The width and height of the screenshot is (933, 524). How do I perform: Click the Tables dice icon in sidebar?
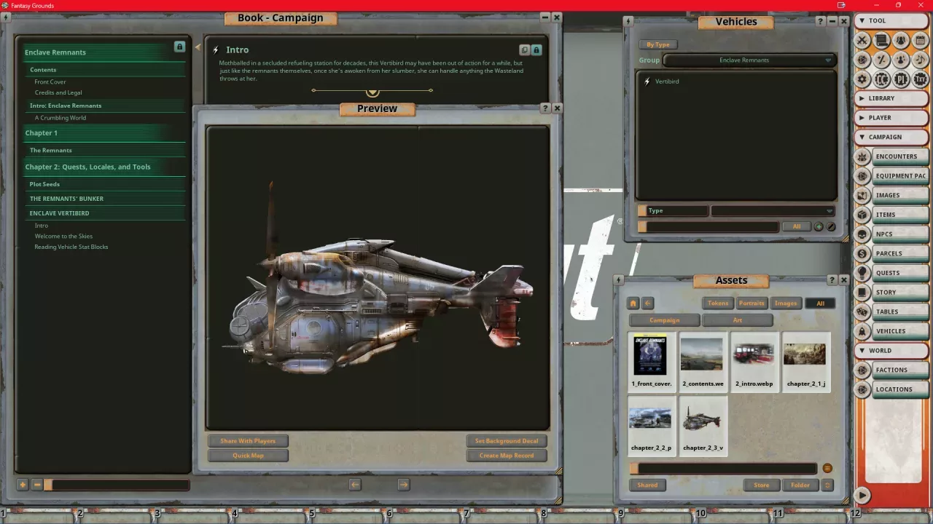tap(862, 311)
